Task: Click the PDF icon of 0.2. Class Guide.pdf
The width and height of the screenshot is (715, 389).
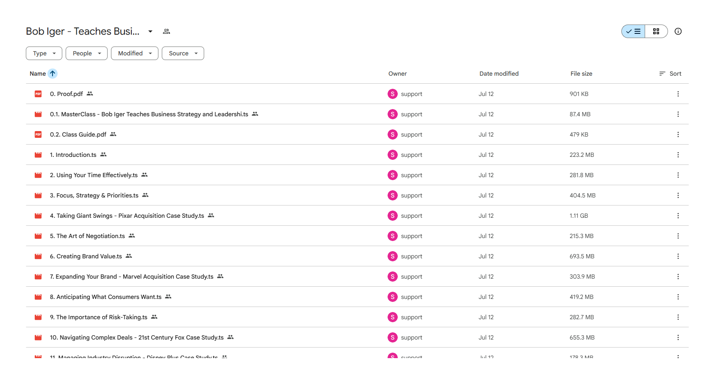Action: tap(38, 134)
